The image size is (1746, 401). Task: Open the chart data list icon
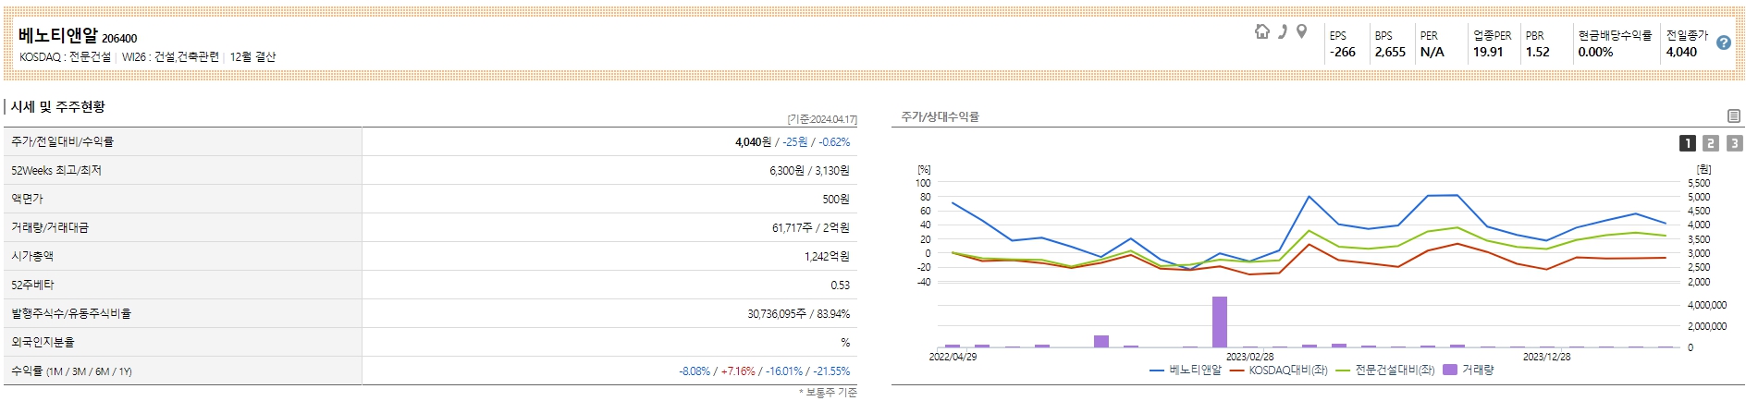point(1734,115)
